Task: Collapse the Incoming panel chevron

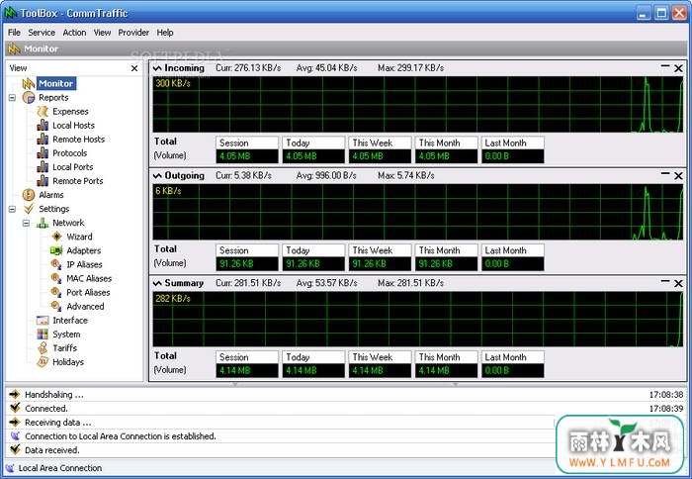Action: pyautogui.click(x=157, y=68)
